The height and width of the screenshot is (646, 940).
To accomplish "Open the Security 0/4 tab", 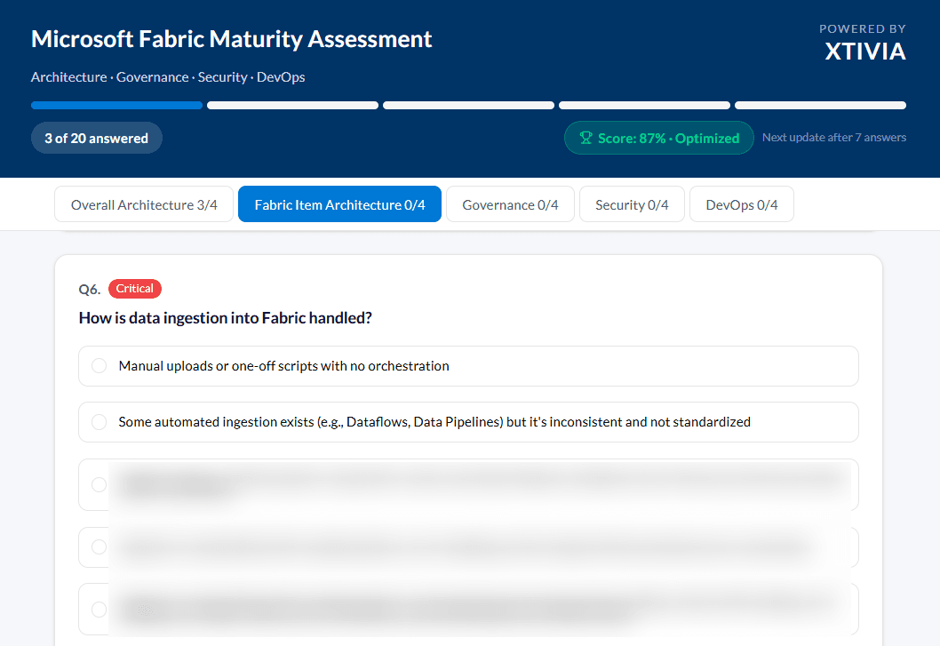I will [x=632, y=204].
